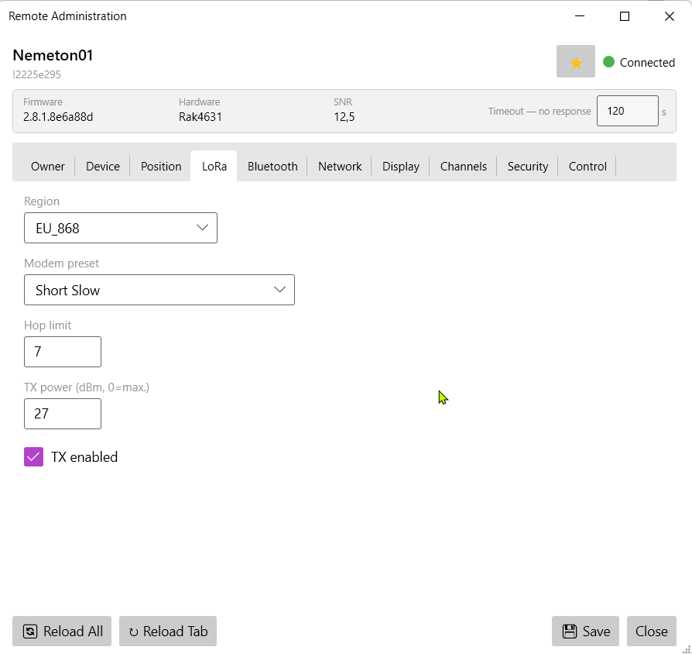Close the window with the X

tap(669, 16)
